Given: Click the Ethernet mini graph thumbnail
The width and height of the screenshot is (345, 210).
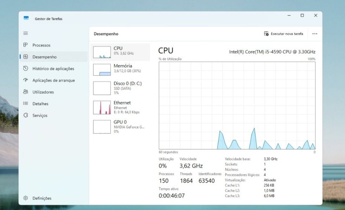Looking at the screenshot, I should 102,107.
